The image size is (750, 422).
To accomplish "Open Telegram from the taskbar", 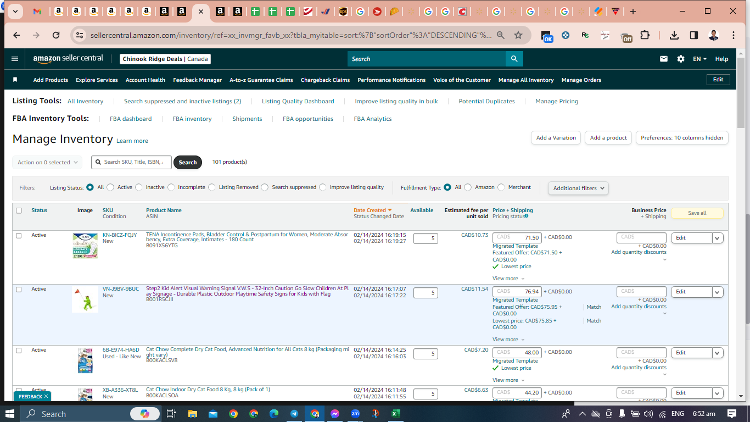I will pos(294,414).
